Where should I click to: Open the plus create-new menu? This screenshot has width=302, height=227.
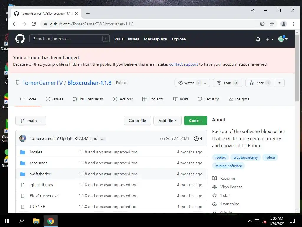[269, 39]
